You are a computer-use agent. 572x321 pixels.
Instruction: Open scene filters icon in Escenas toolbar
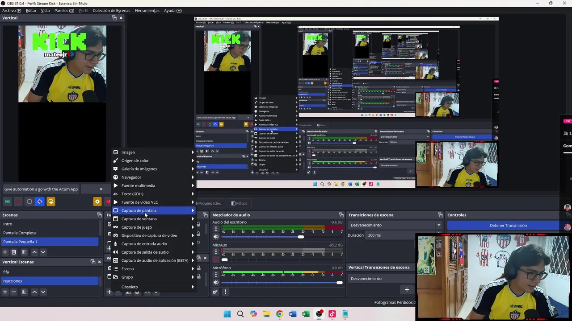coord(24,252)
